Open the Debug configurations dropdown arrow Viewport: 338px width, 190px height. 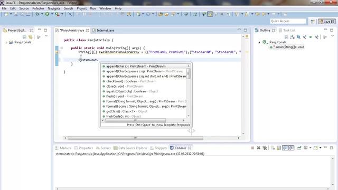click(42, 14)
